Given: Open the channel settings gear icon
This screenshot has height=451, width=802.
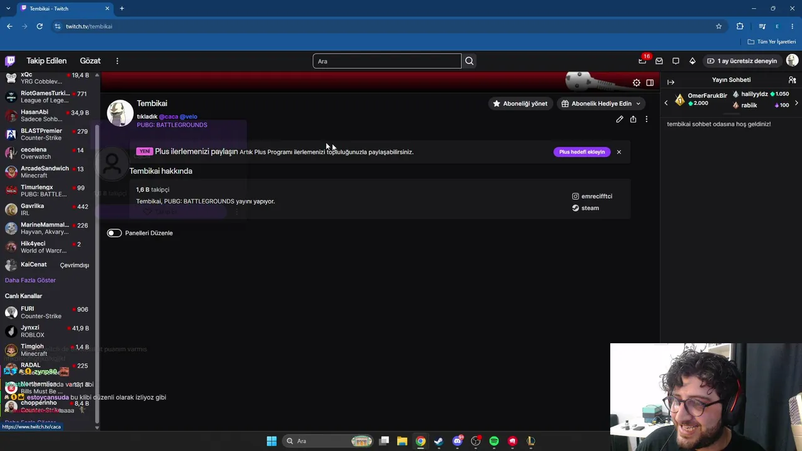Looking at the screenshot, I should (x=637, y=83).
